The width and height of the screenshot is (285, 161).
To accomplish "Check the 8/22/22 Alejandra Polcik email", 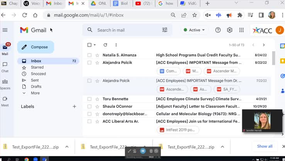I will [x=89, y=62].
